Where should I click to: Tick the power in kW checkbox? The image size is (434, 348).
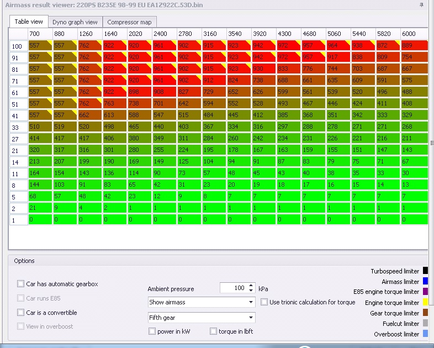152,331
